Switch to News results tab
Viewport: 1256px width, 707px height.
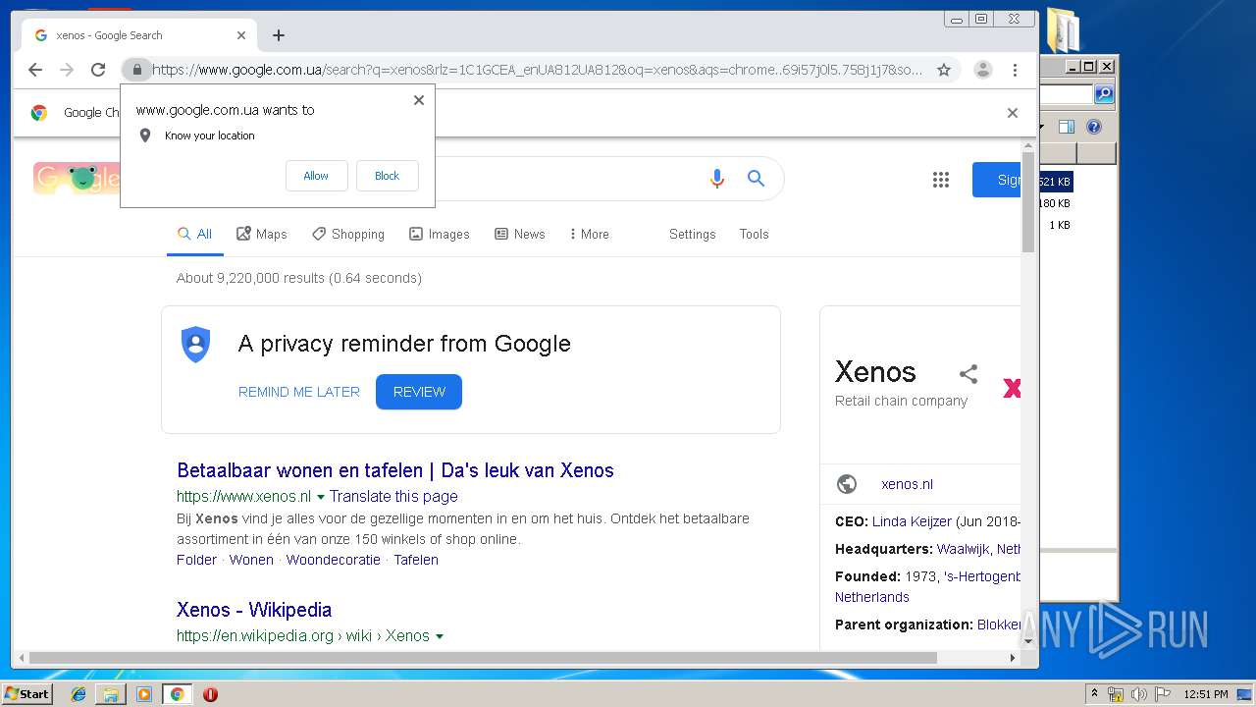click(520, 235)
